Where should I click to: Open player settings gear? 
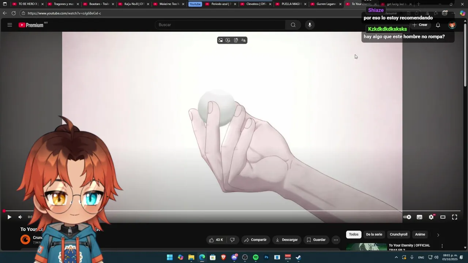[x=431, y=217]
